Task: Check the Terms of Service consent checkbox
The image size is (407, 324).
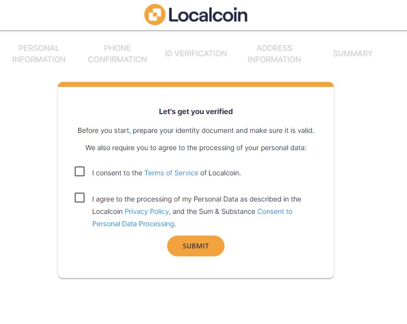Action: [x=80, y=171]
